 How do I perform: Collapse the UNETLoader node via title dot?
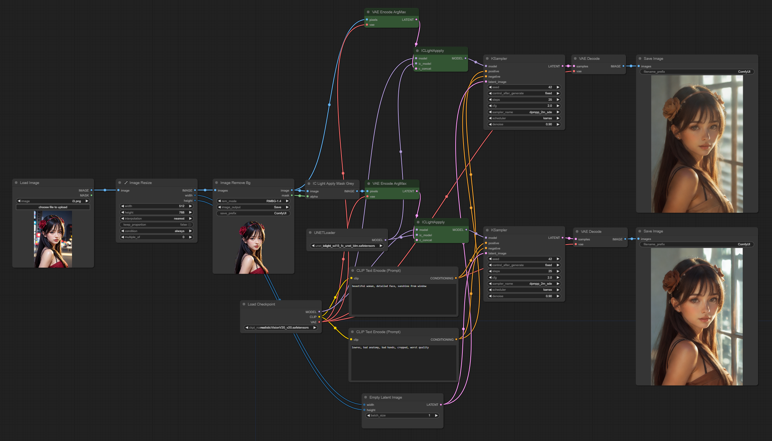point(310,233)
